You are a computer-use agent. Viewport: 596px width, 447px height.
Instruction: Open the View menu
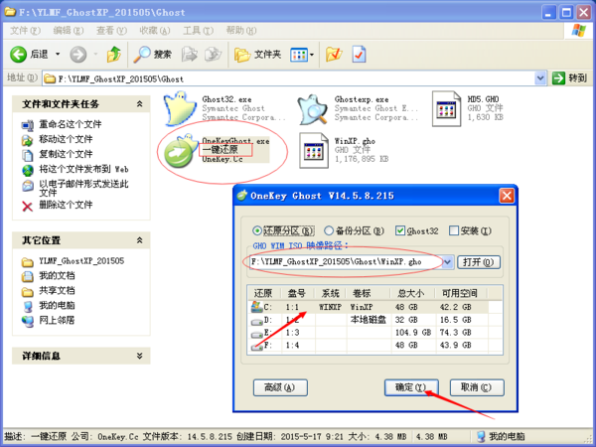click(x=111, y=31)
